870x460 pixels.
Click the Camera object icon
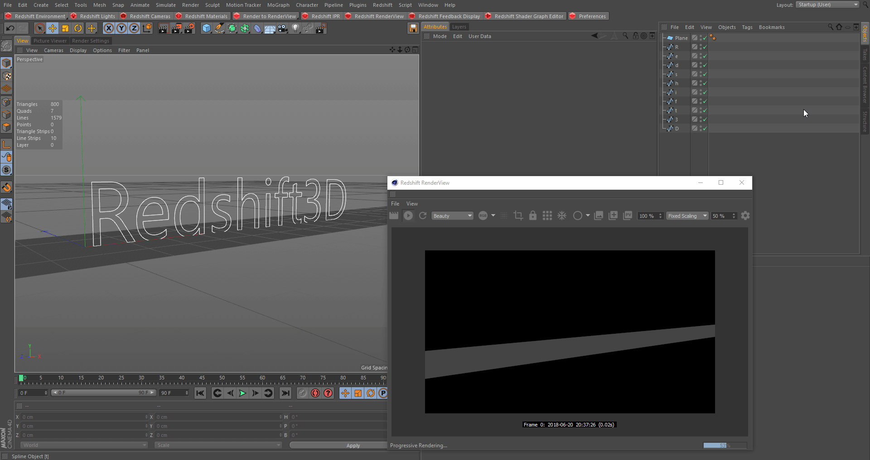point(283,29)
